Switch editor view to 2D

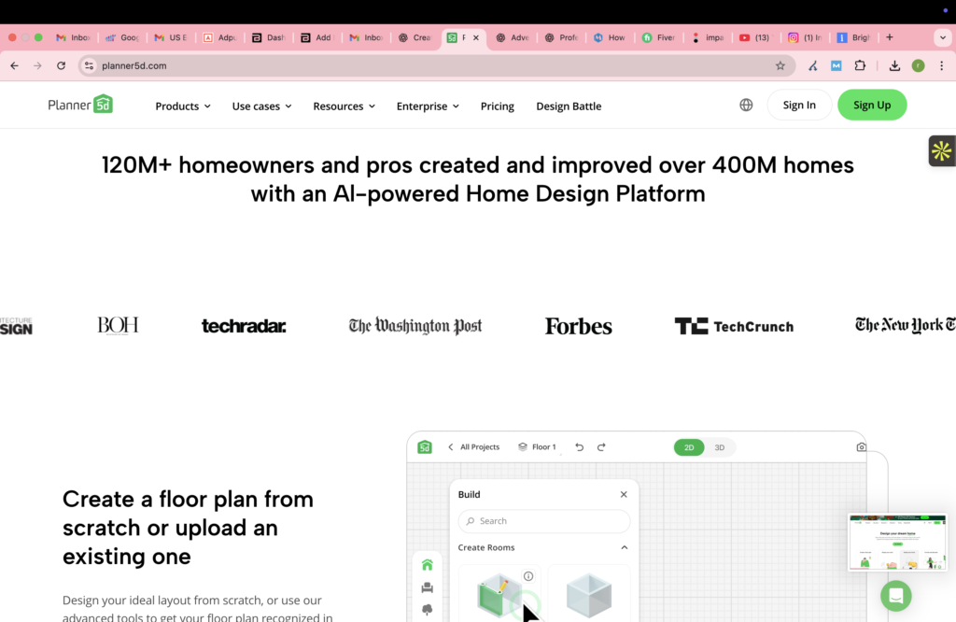pos(689,447)
